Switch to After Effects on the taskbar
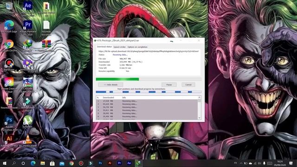The width and height of the screenshot is (297, 167). point(129,163)
